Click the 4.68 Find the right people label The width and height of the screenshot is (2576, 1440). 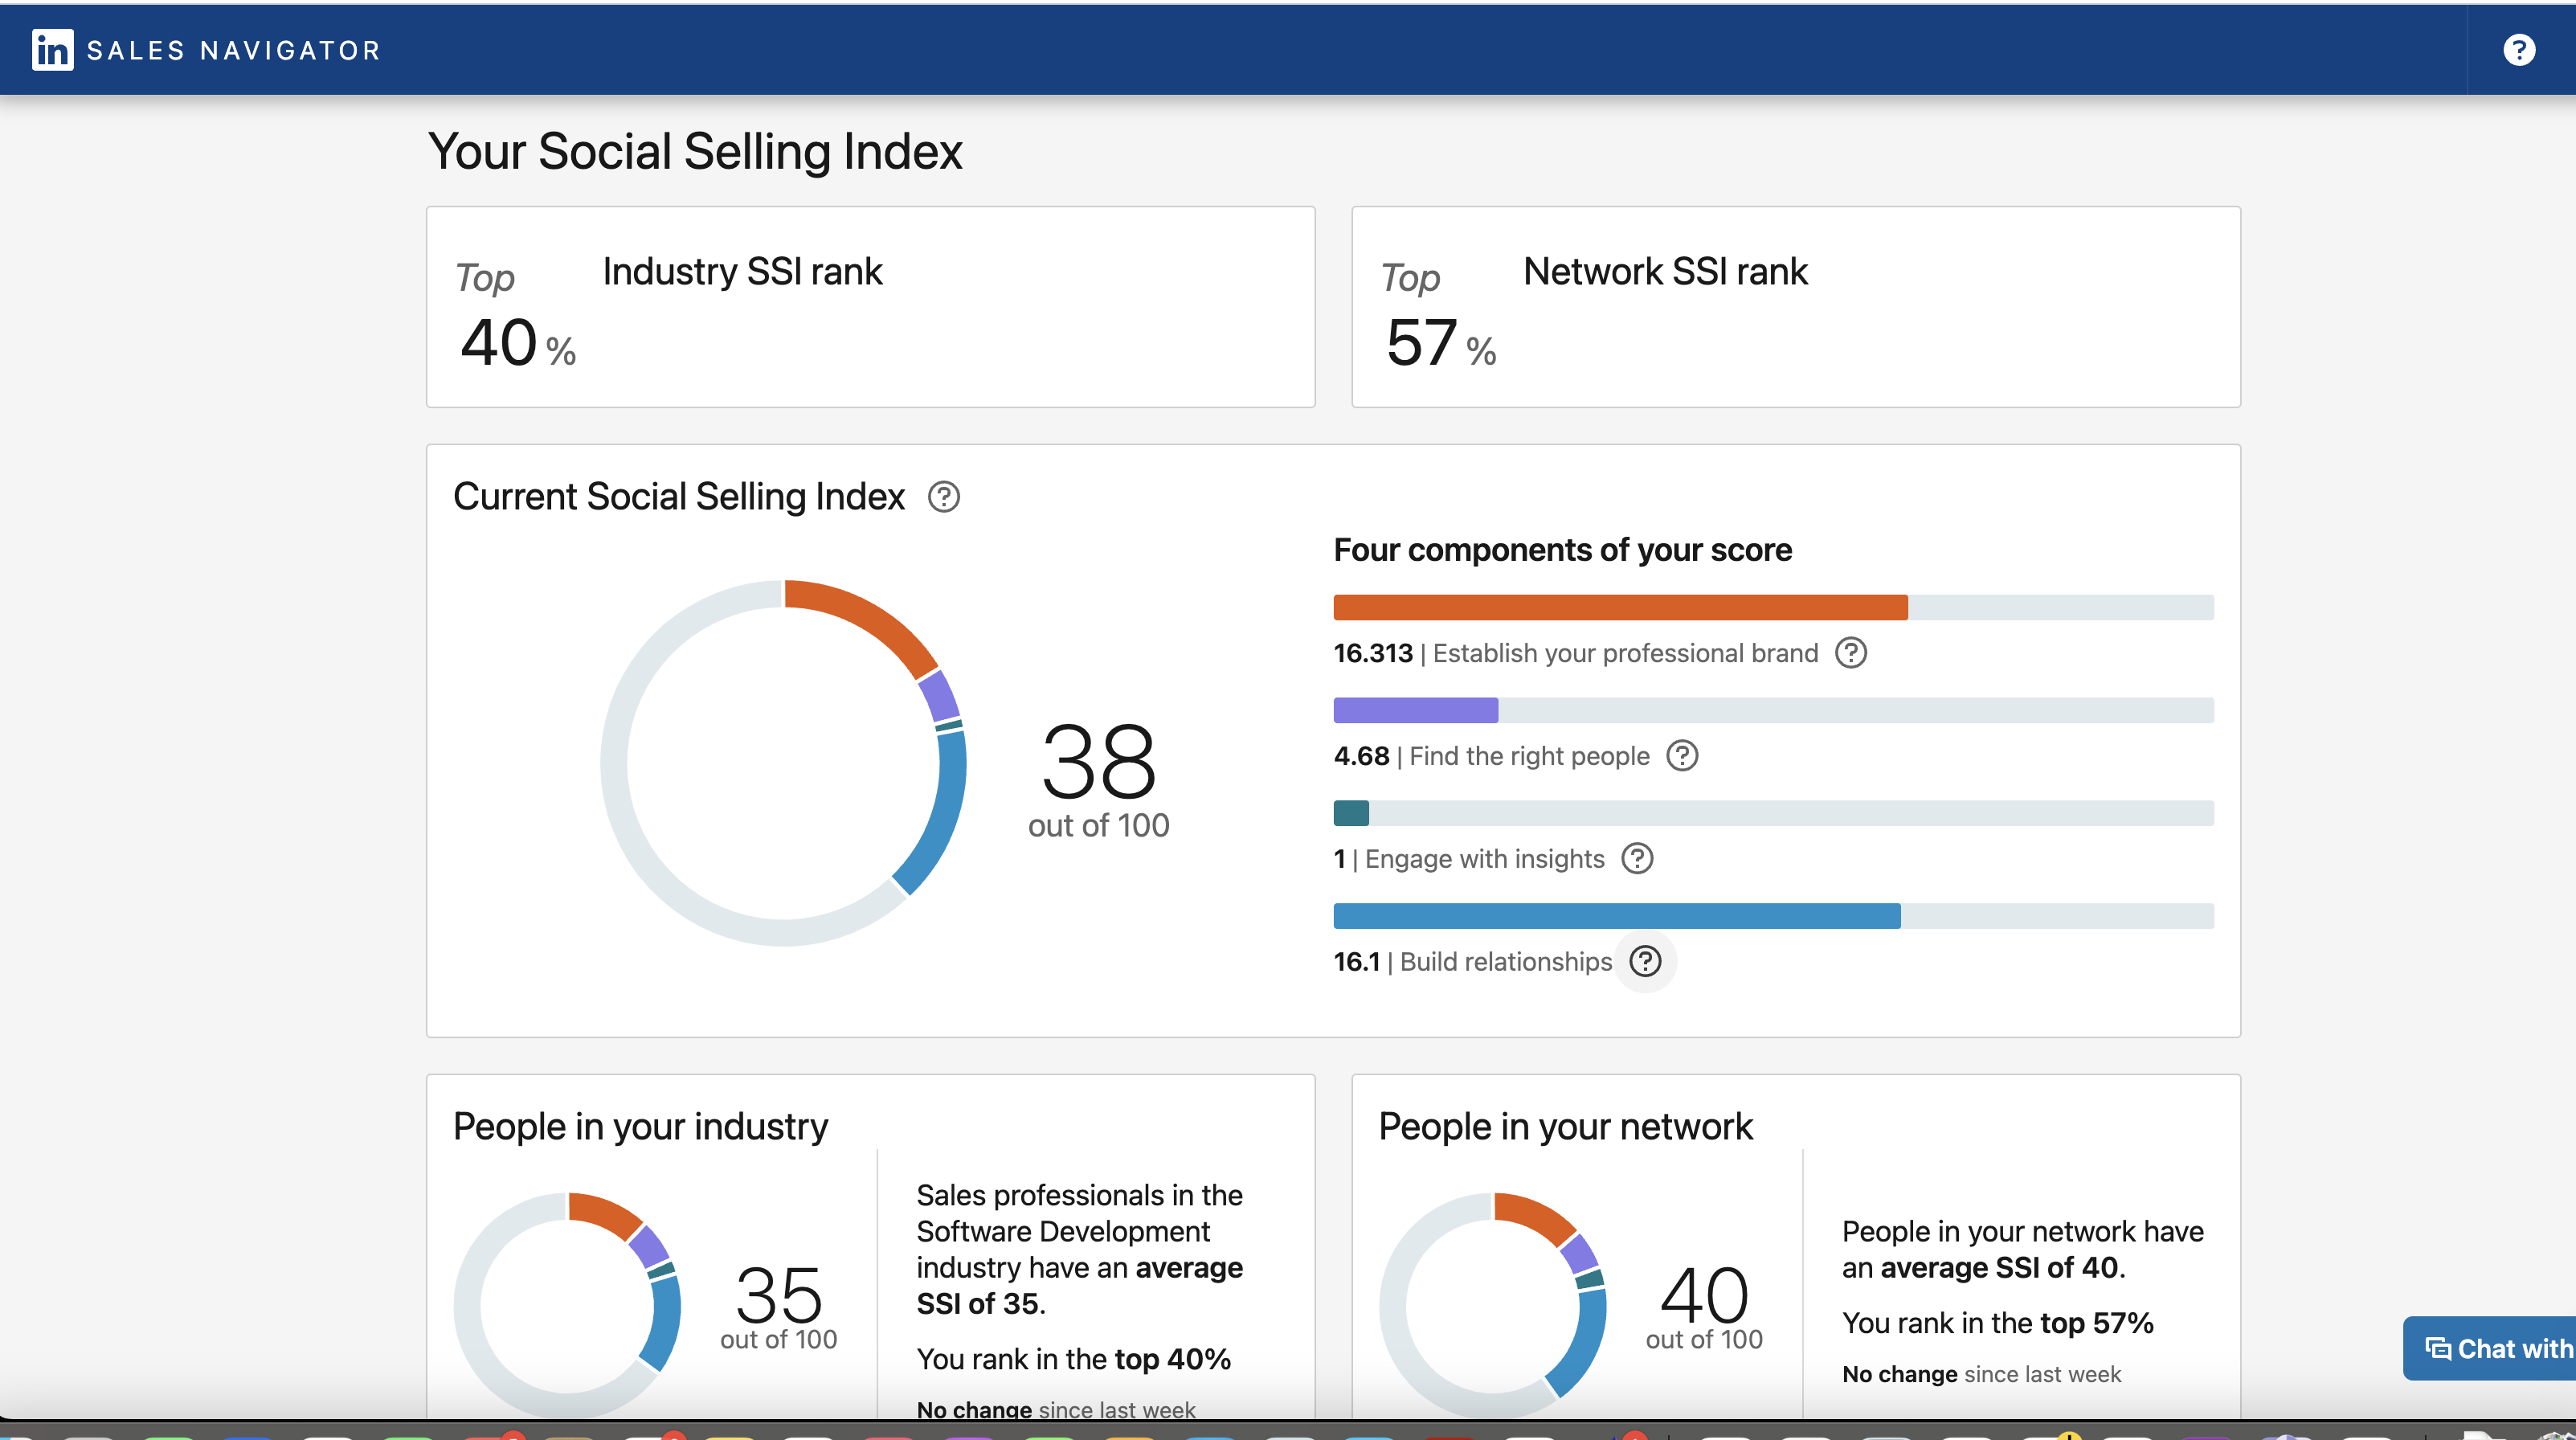tap(1492, 756)
